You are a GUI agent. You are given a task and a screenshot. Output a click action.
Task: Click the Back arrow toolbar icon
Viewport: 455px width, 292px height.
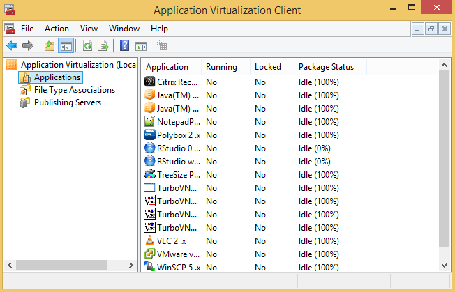[x=12, y=45]
